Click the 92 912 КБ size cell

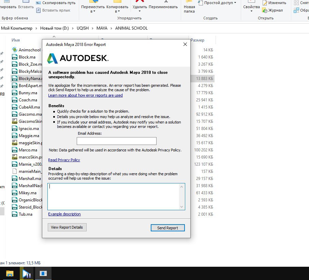pos(205,114)
